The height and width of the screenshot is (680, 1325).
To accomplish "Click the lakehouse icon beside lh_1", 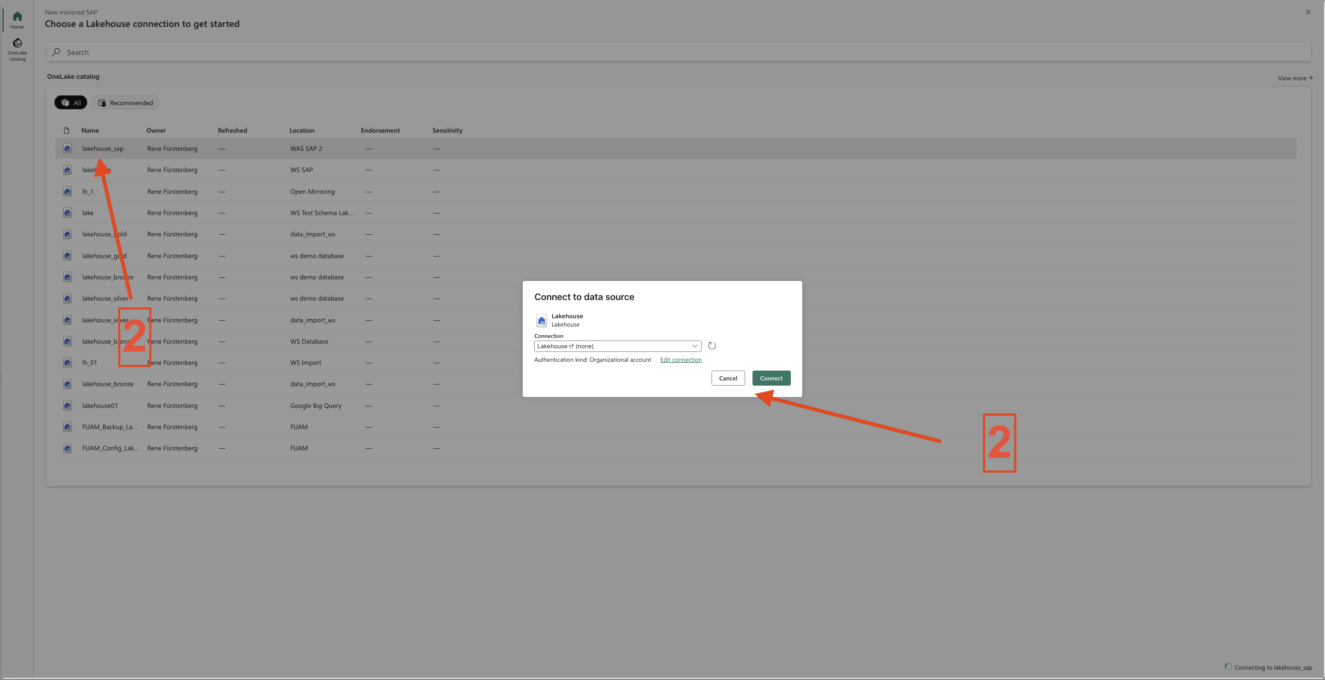I will [x=67, y=192].
